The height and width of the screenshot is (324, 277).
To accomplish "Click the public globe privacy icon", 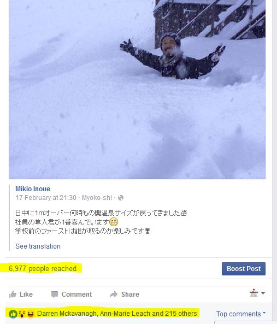I will pos(121,198).
